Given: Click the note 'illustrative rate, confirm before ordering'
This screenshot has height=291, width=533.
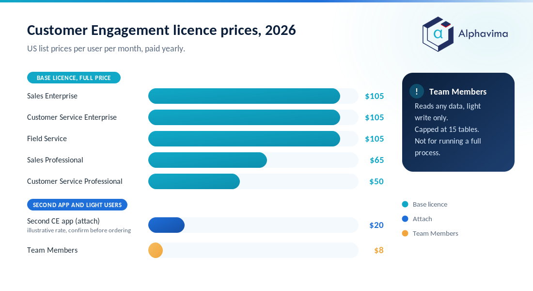Looking at the screenshot, I should [79, 230].
